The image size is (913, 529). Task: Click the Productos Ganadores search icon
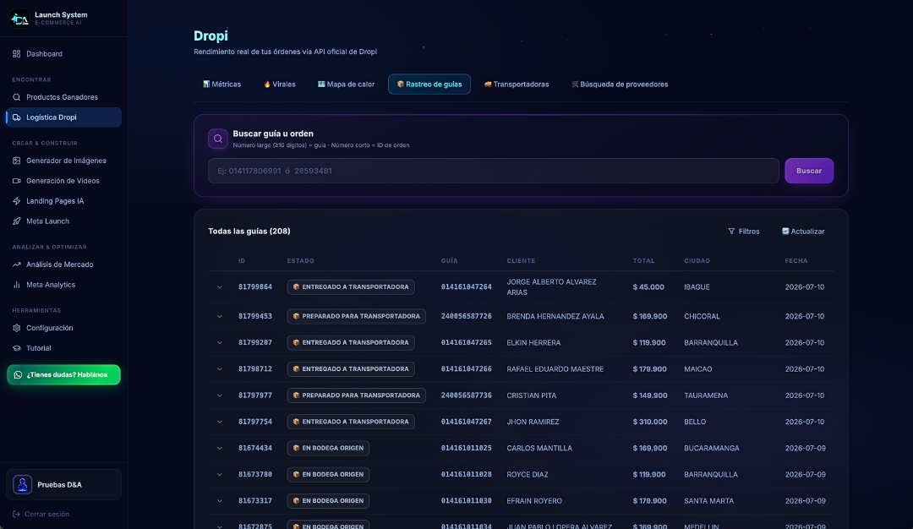click(x=16, y=97)
